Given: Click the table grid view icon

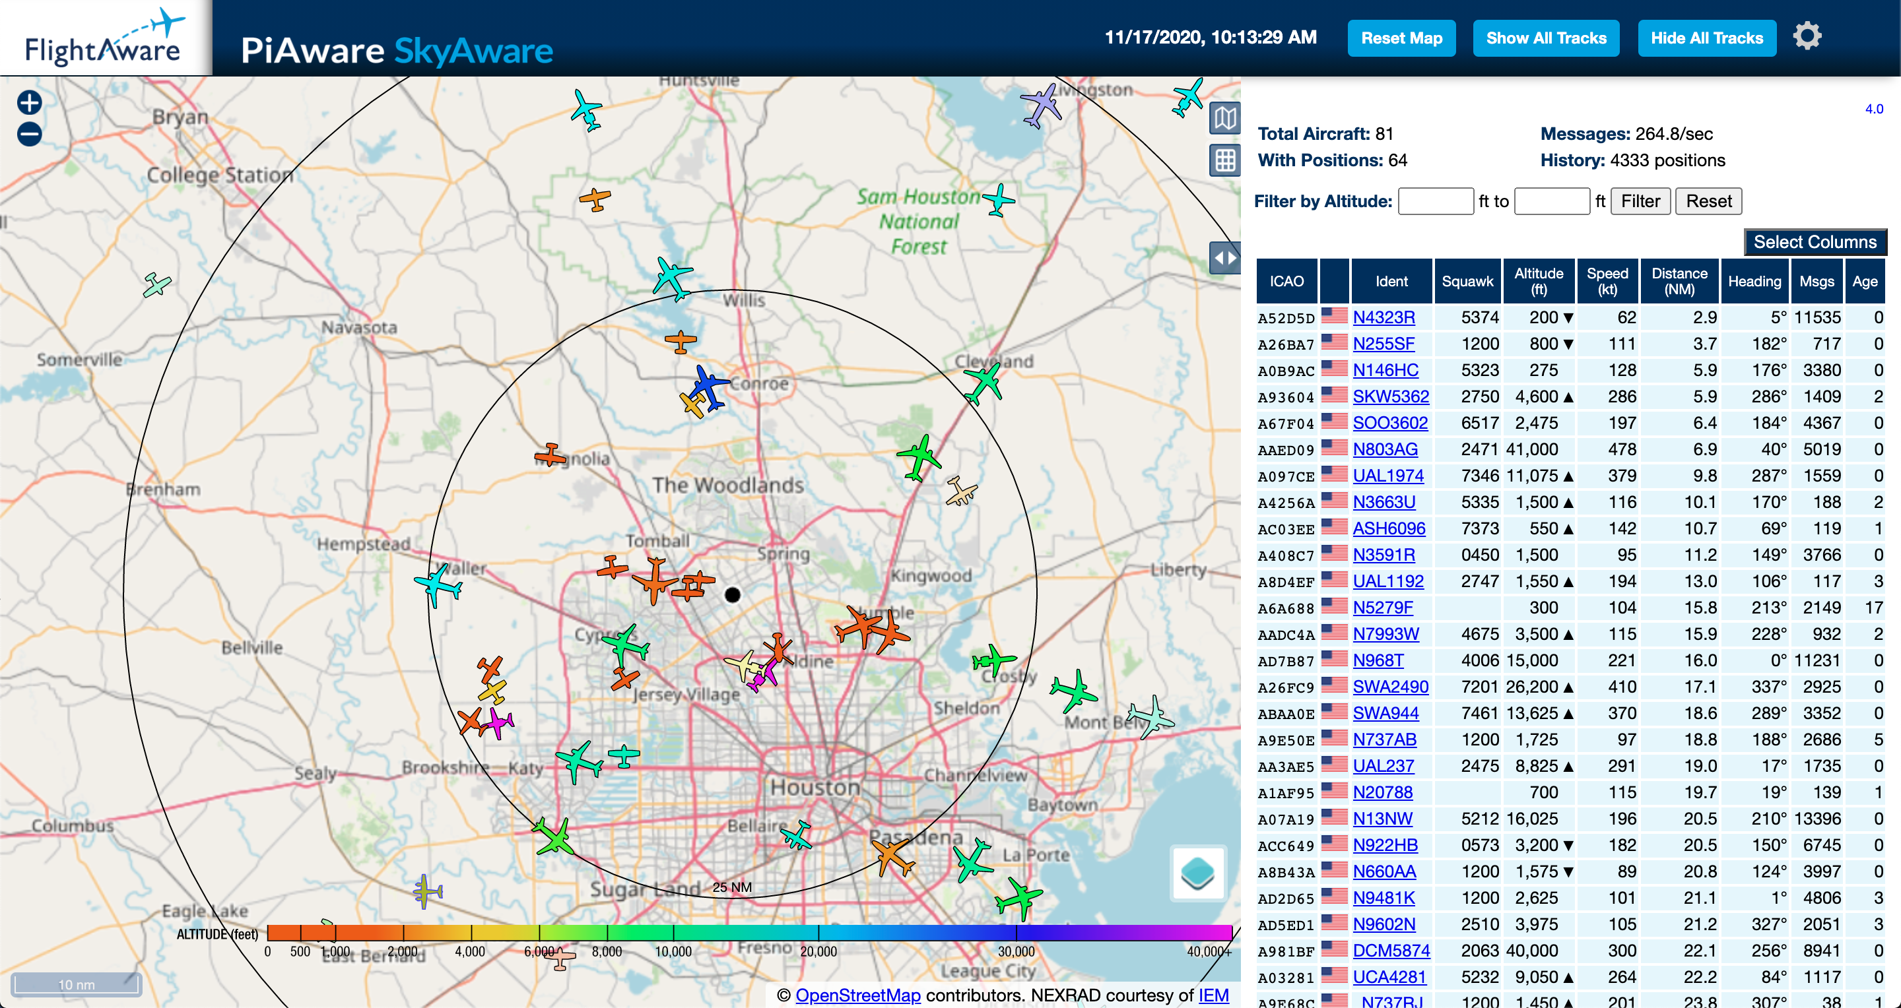Looking at the screenshot, I should [1224, 160].
